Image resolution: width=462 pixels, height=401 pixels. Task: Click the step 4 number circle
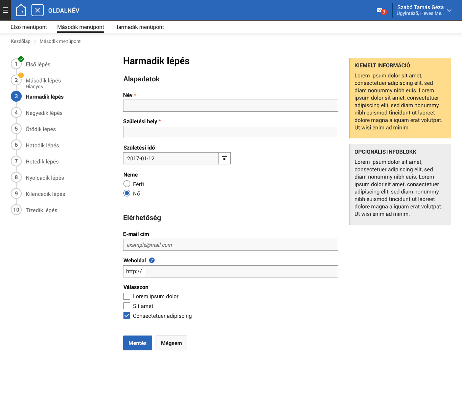[x=16, y=112]
